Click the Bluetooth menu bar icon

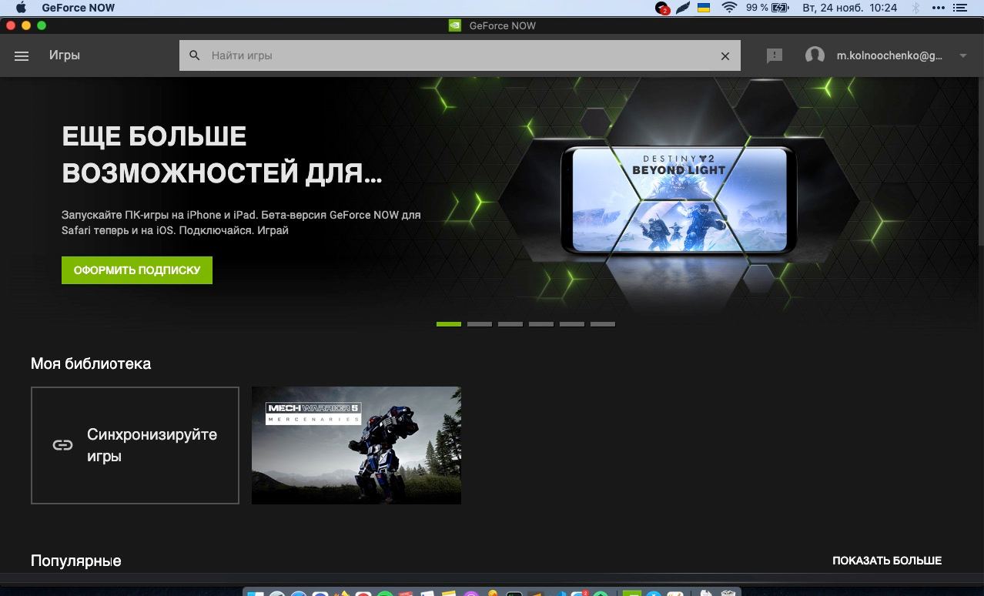tap(915, 8)
